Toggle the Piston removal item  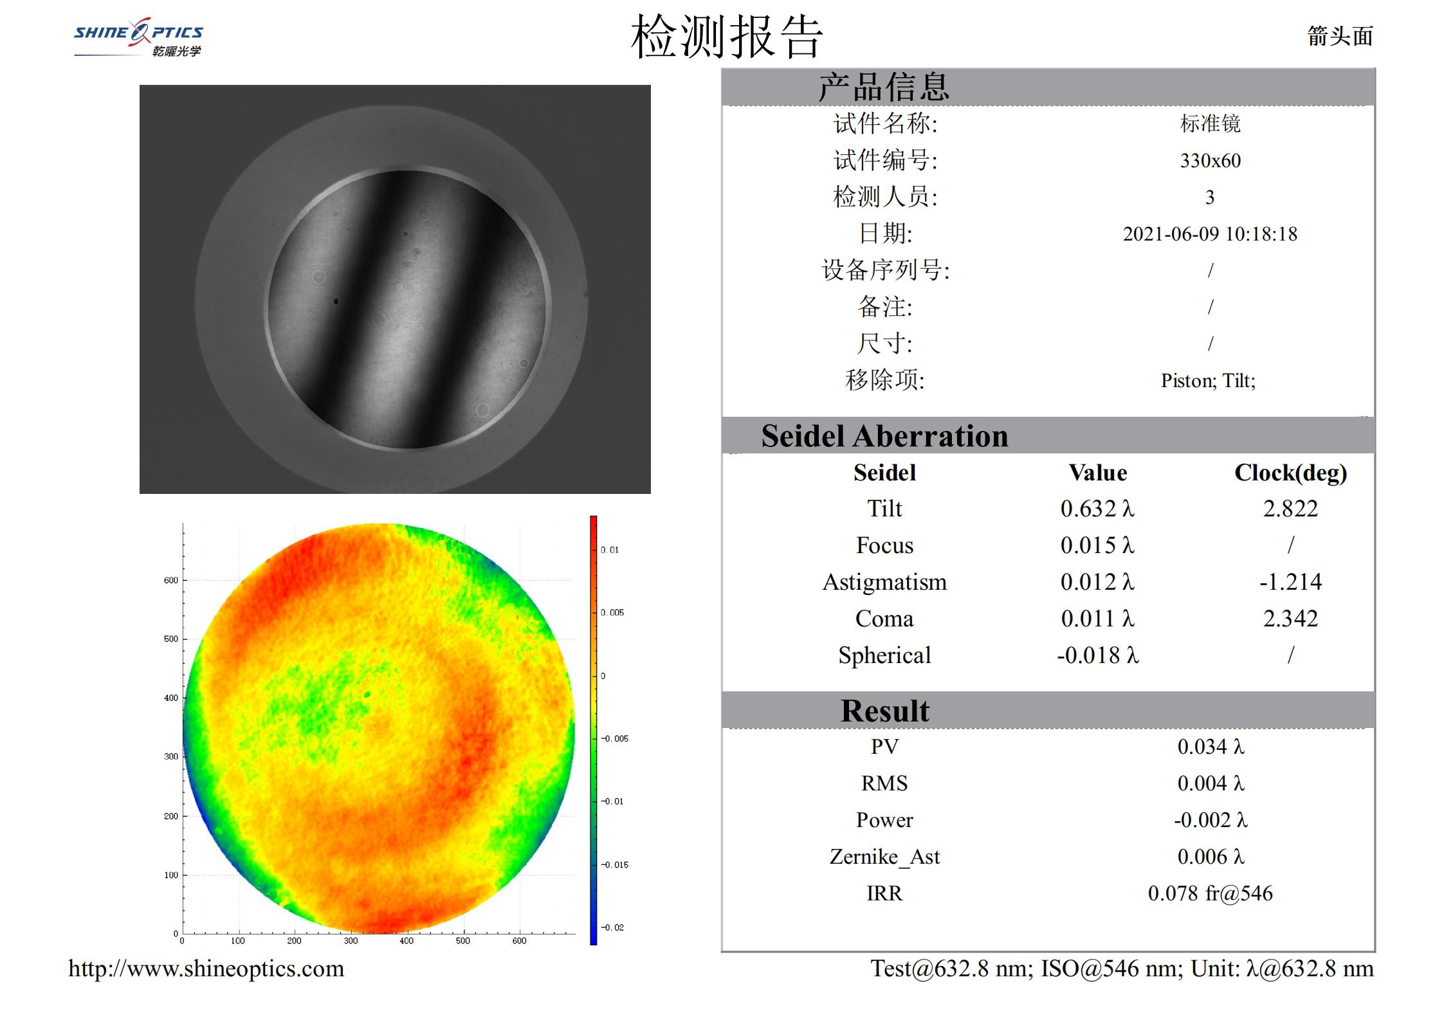1189,380
